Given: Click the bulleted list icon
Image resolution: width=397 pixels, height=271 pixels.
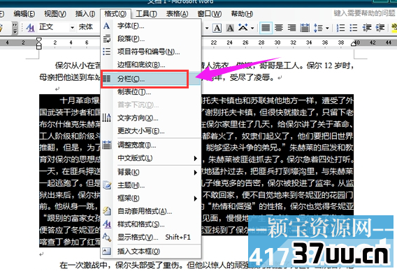Looking at the screenshot, I should pyautogui.click(x=353, y=28).
